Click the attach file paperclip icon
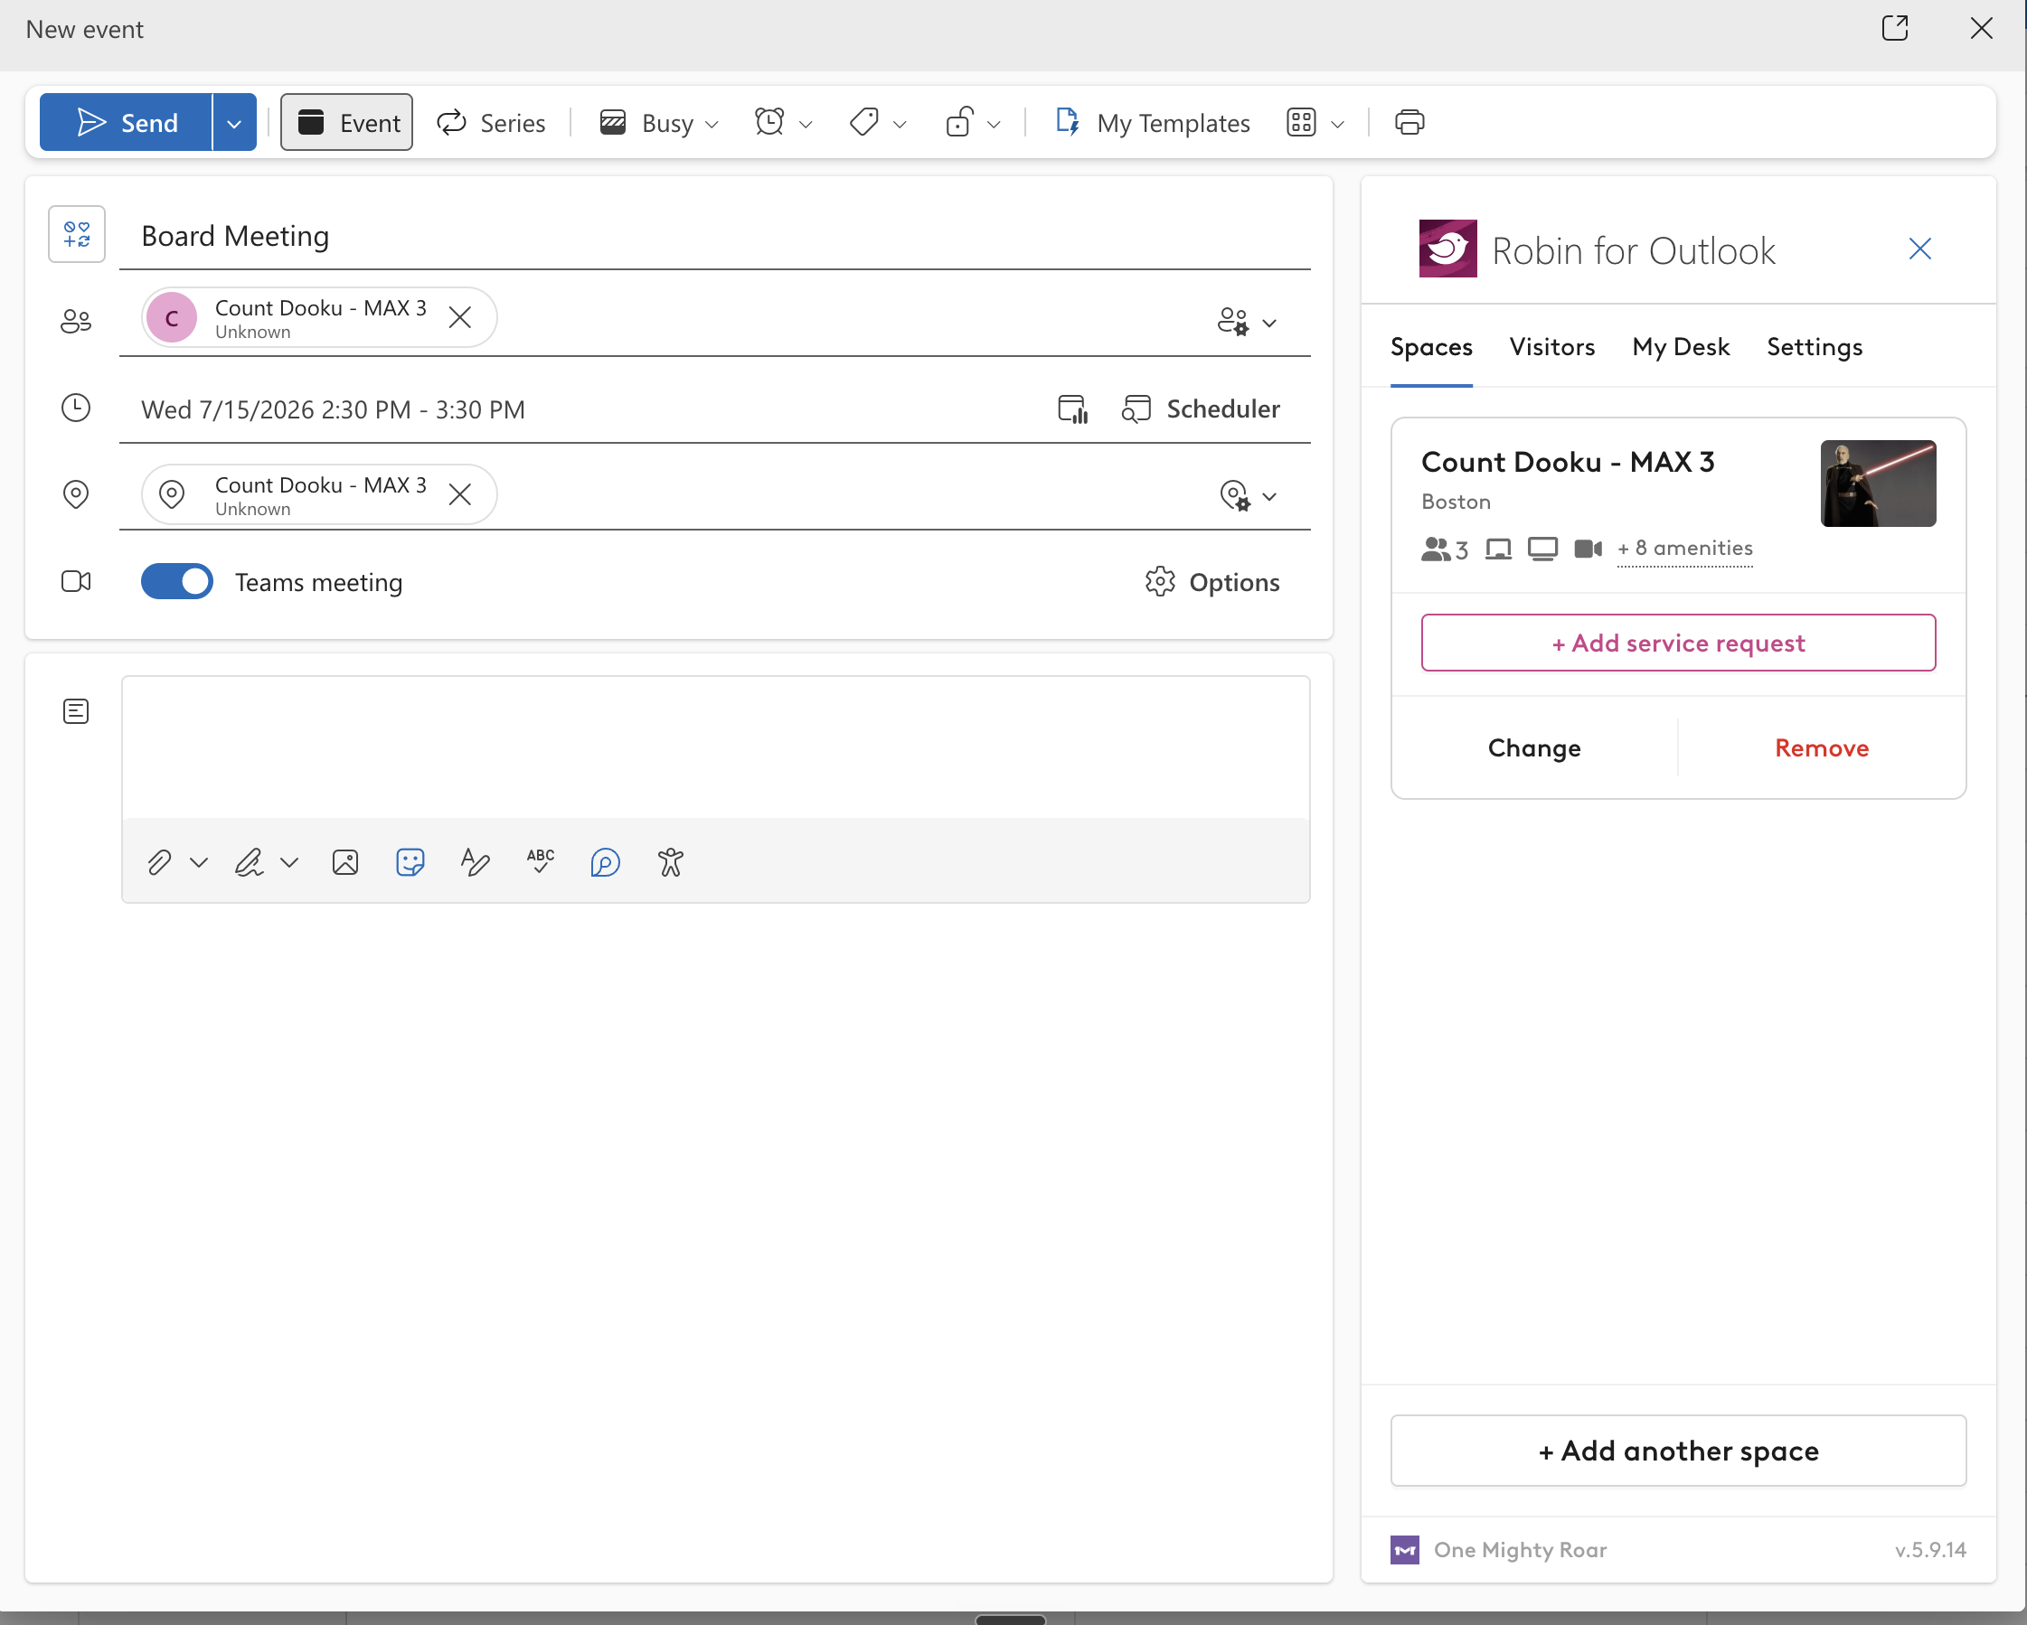The width and height of the screenshot is (2027, 1625). pos(159,862)
